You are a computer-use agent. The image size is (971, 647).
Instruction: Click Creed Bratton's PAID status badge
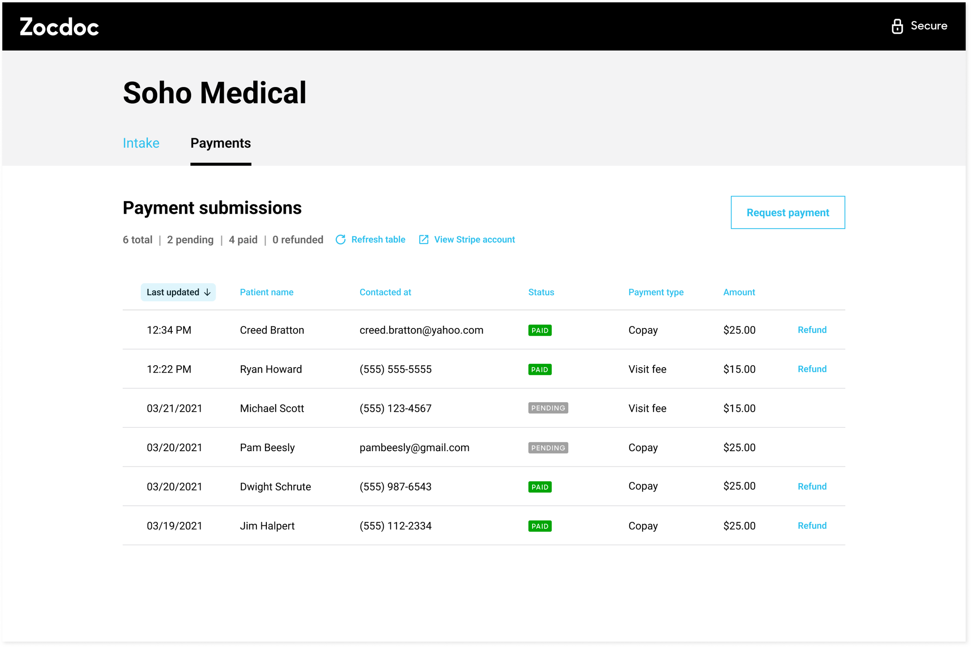coord(540,330)
